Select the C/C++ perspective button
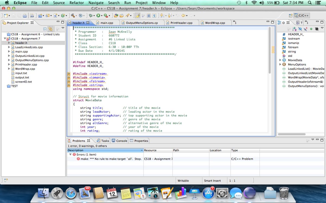Screen dimensions: 326x203 (x=302, y=16)
